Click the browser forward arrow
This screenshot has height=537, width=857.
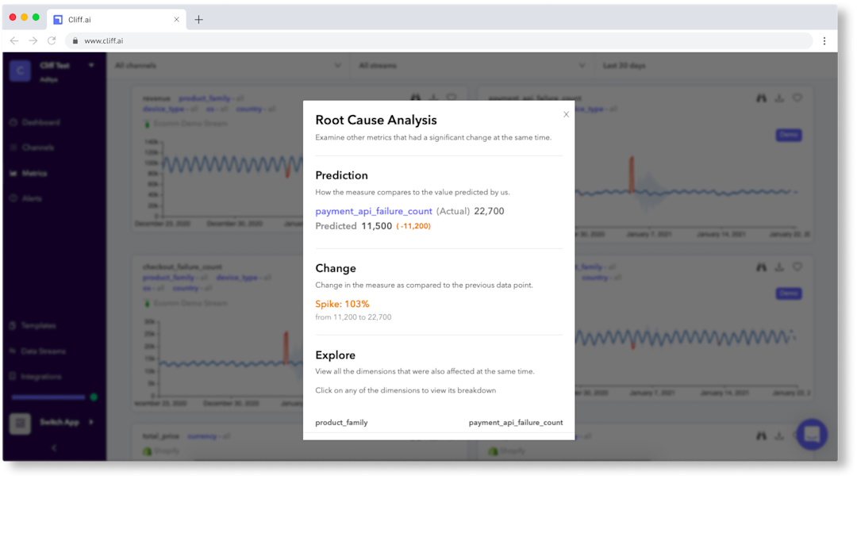[33, 40]
